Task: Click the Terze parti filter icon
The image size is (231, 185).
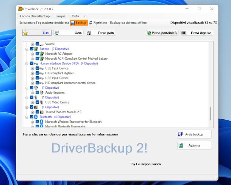Action: [89, 33]
